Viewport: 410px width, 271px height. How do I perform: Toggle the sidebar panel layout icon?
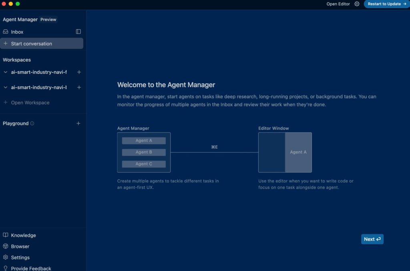[78, 32]
